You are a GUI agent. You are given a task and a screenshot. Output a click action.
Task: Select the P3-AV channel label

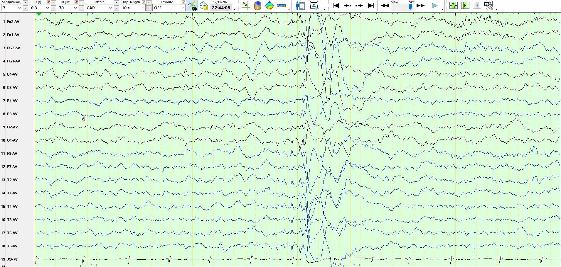click(12, 114)
